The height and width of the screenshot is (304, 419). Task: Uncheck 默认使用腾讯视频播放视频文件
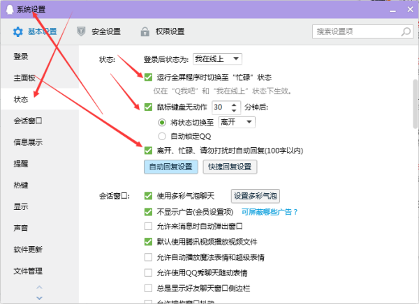point(148,242)
